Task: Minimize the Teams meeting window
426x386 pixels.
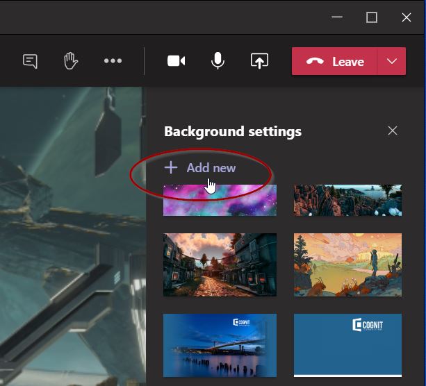Action: pyautogui.click(x=337, y=17)
